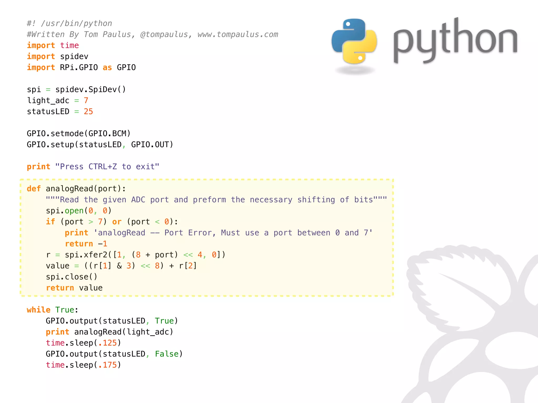Click the Python snake logo icon

[x=354, y=41]
